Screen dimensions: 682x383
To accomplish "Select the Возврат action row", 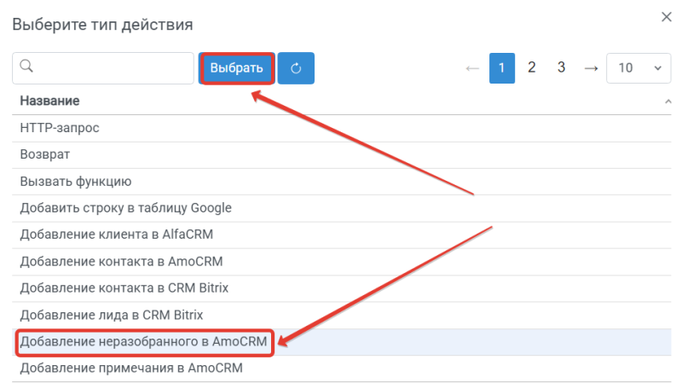I will pos(342,155).
